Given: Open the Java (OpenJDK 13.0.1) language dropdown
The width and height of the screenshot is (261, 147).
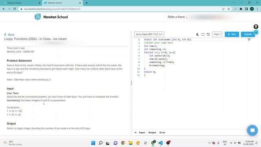Looking at the screenshot, I should tap(149, 34).
